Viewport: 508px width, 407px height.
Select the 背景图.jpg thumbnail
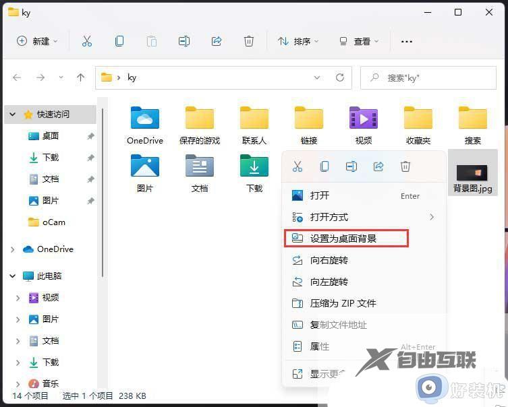point(472,173)
